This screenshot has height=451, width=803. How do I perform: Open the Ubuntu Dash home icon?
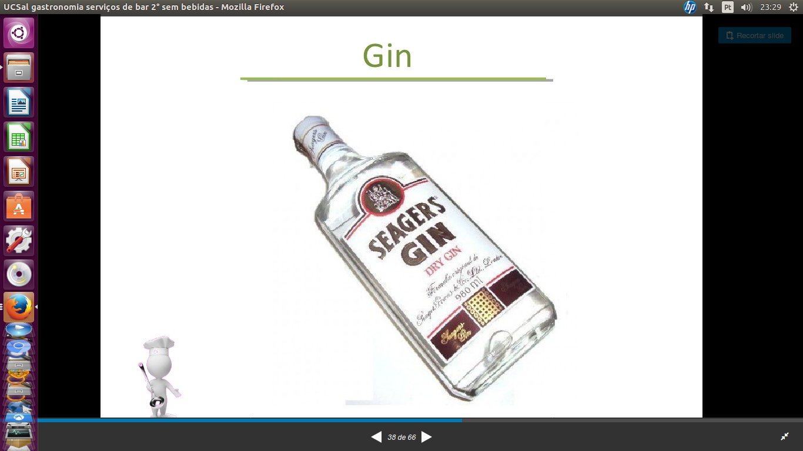tap(19, 33)
